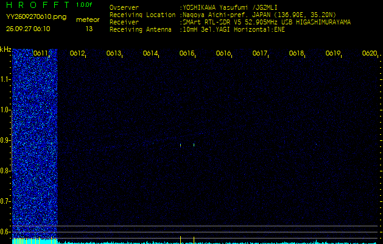Screen dimensions: 383x244
Task: Click the 0620 time marker
Action: click(370, 53)
